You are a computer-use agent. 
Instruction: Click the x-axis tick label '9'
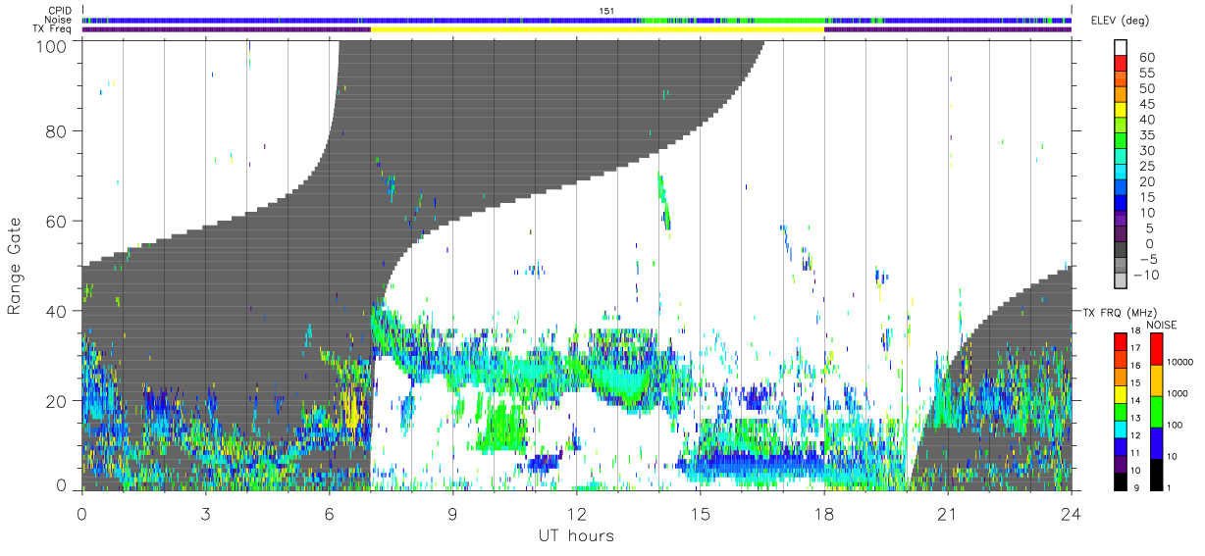452,513
